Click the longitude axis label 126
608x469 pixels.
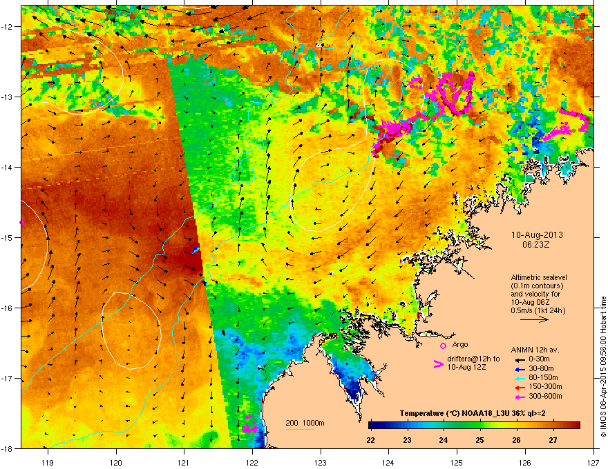tap(525, 463)
